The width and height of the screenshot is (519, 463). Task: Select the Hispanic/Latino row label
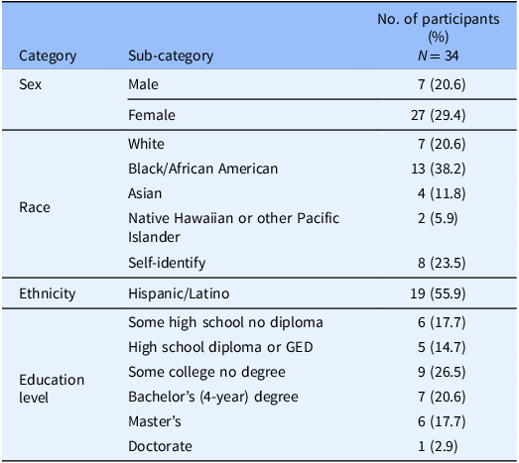pos(179,293)
